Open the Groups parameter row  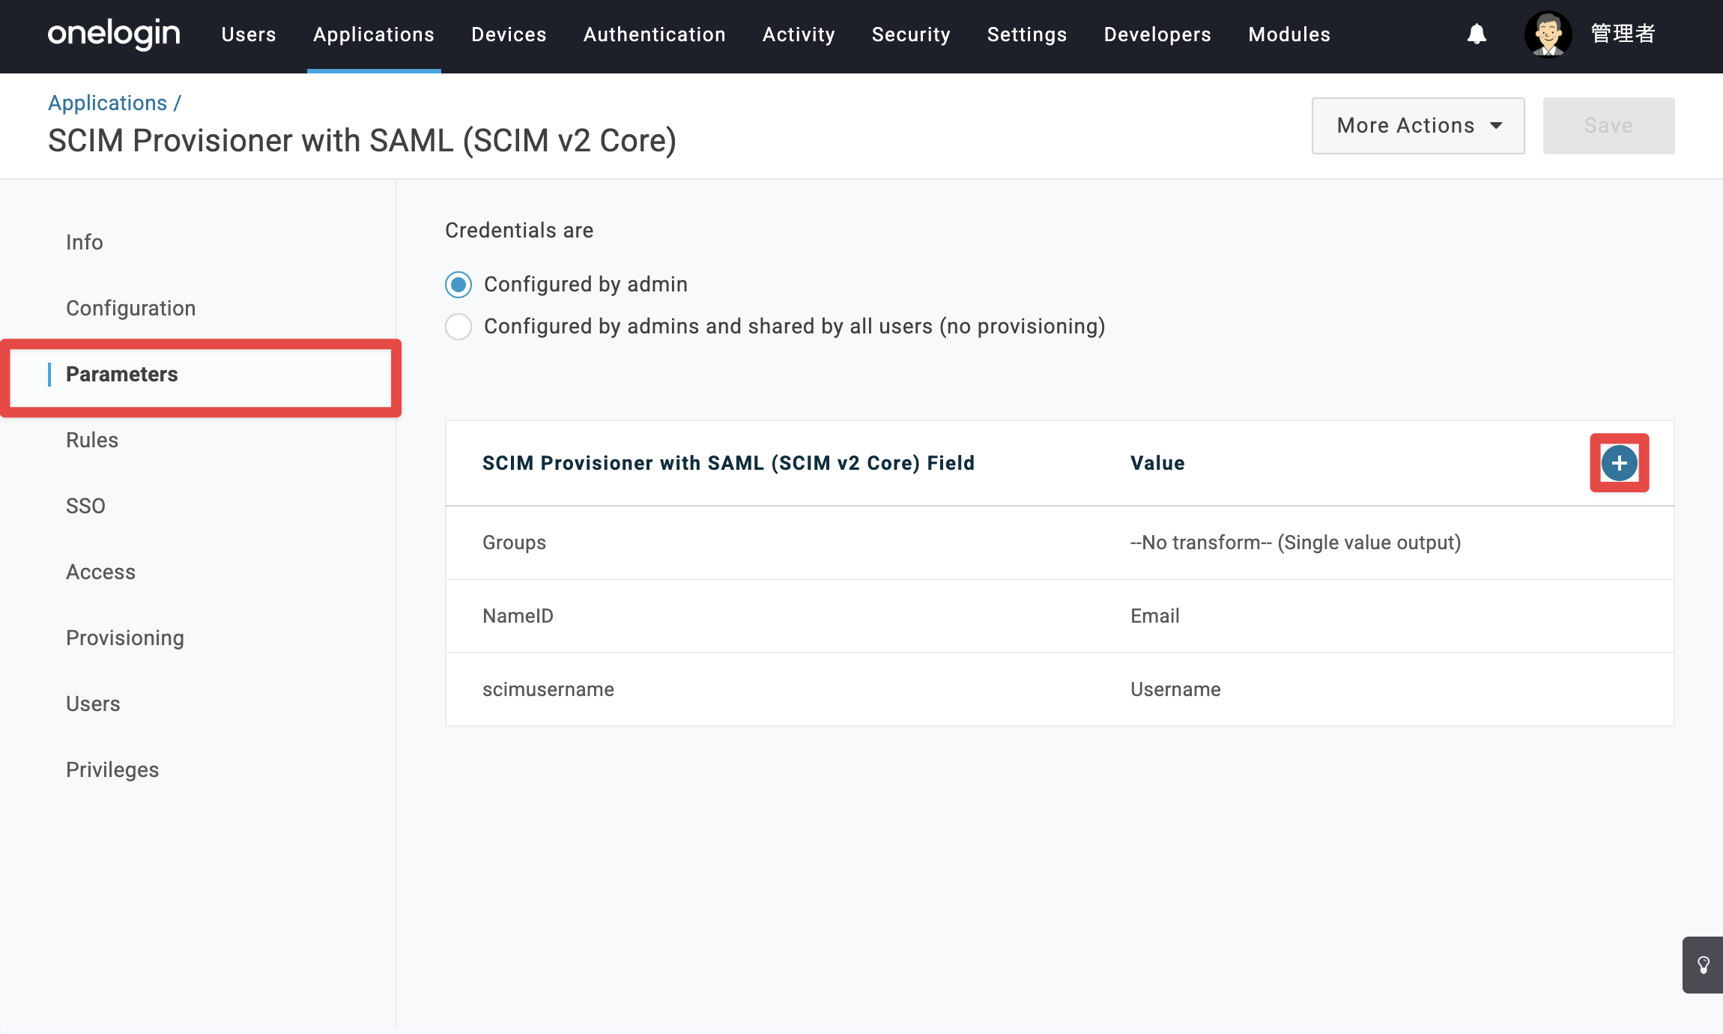(1059, 542)
